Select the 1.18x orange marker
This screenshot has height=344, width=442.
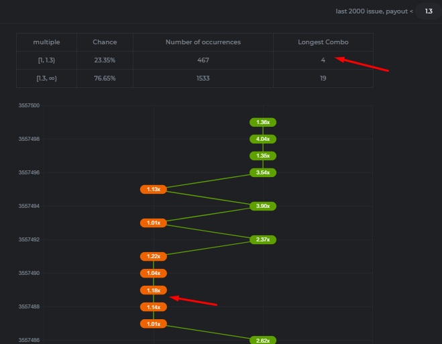154,290
